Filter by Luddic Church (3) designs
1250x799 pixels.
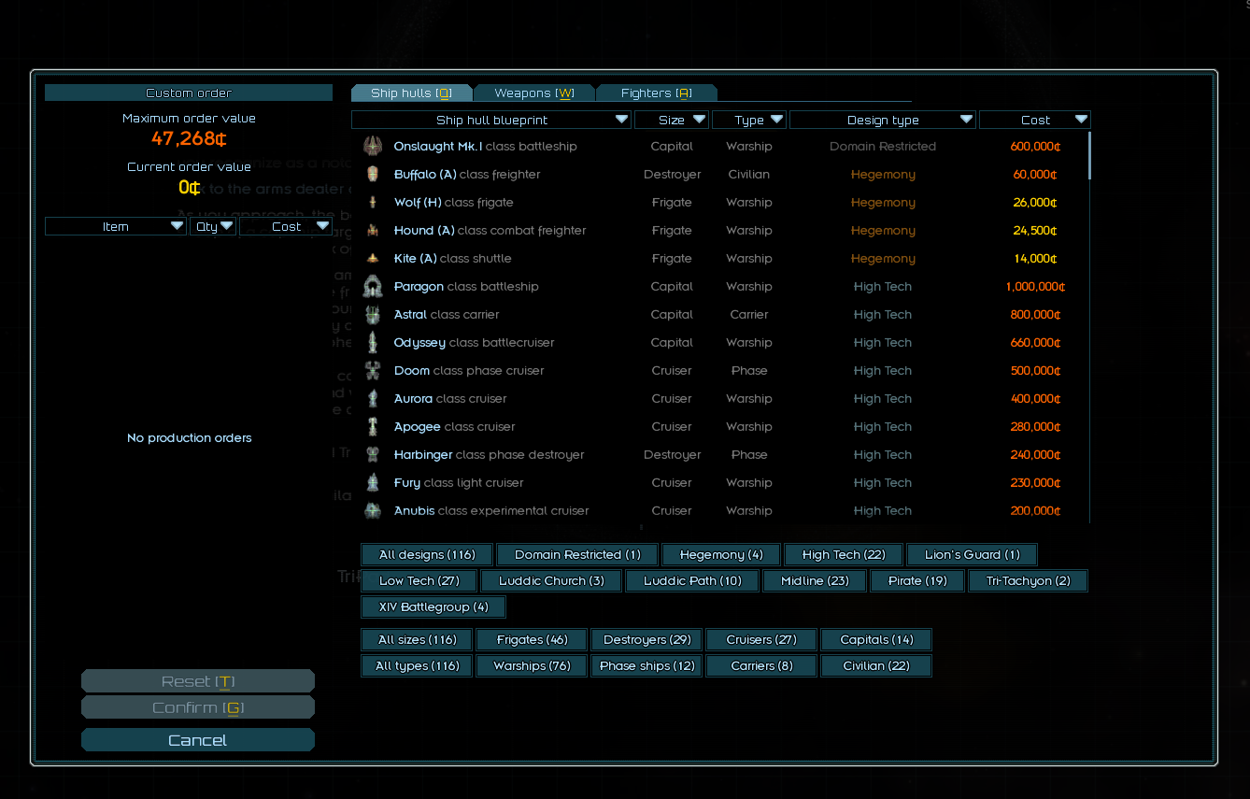coord(551,580)
